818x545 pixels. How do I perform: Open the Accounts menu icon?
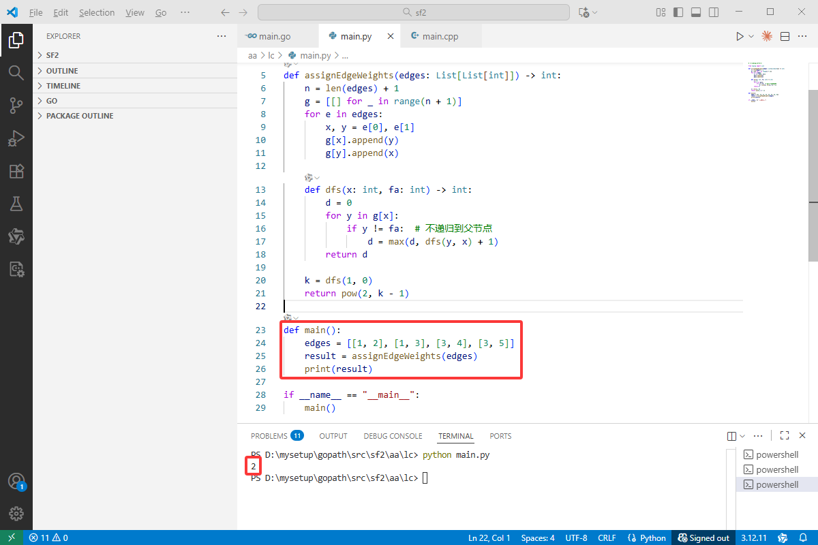pyautogui.click(x=16, y=481)
